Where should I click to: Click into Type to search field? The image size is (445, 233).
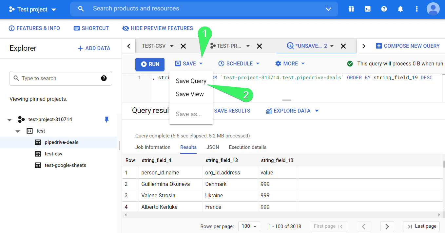pyautogui.click(x=61, y=79)
